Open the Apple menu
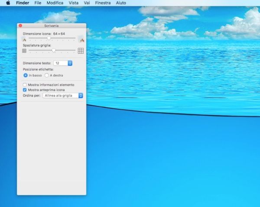This screenshot has width=260, height=207. [x=8, y=3]
